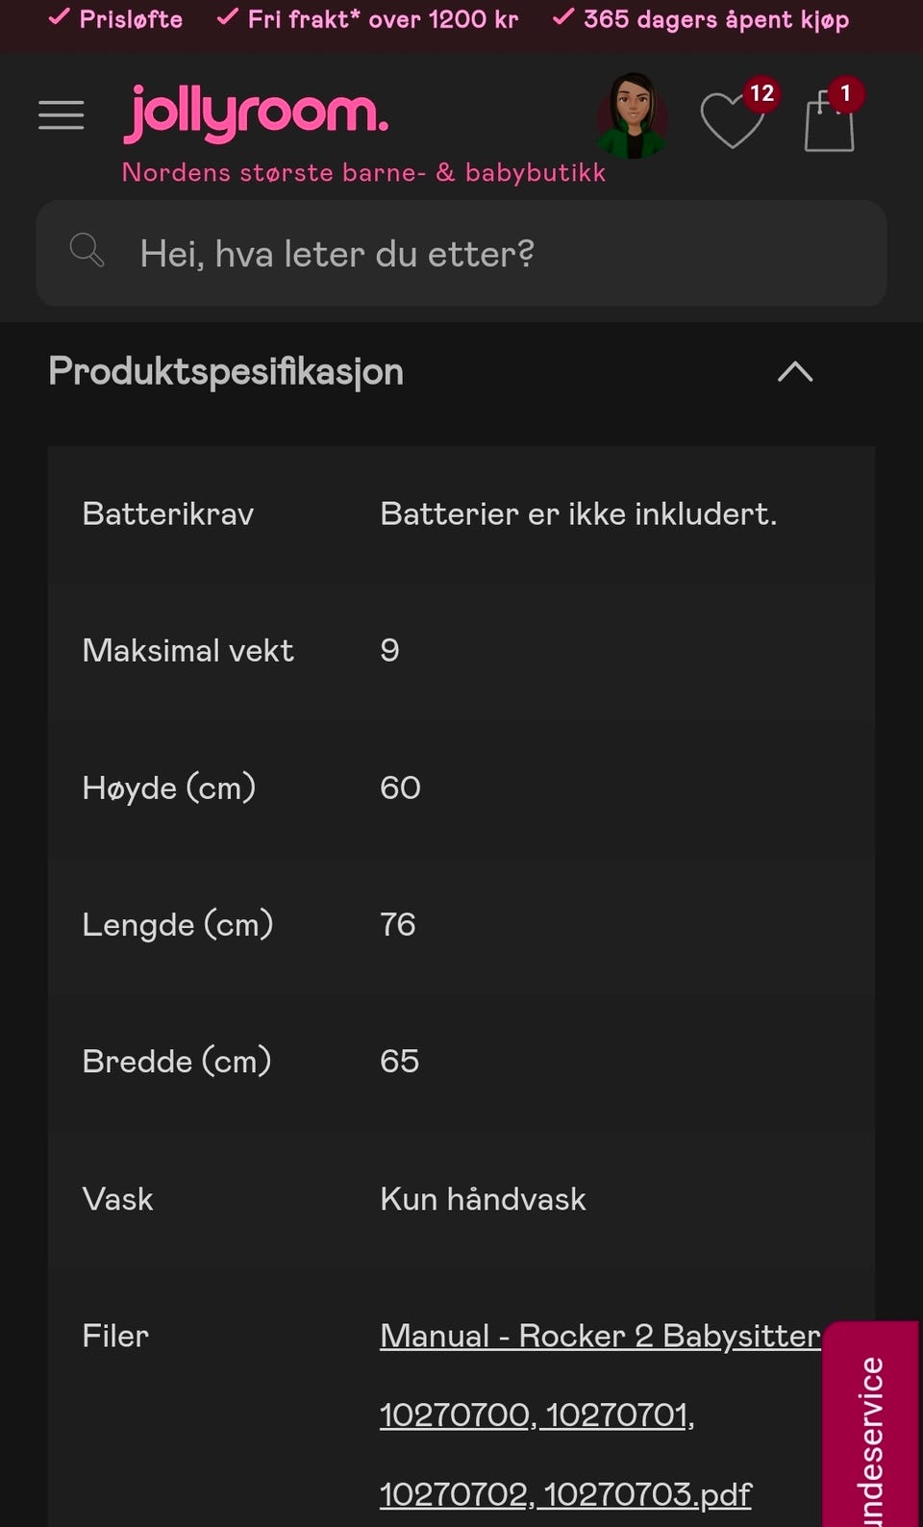Click the Produktspesifikasjon section heading

coord(226,372)
